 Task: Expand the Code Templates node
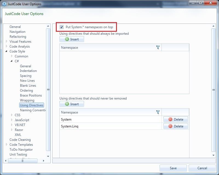7,144
